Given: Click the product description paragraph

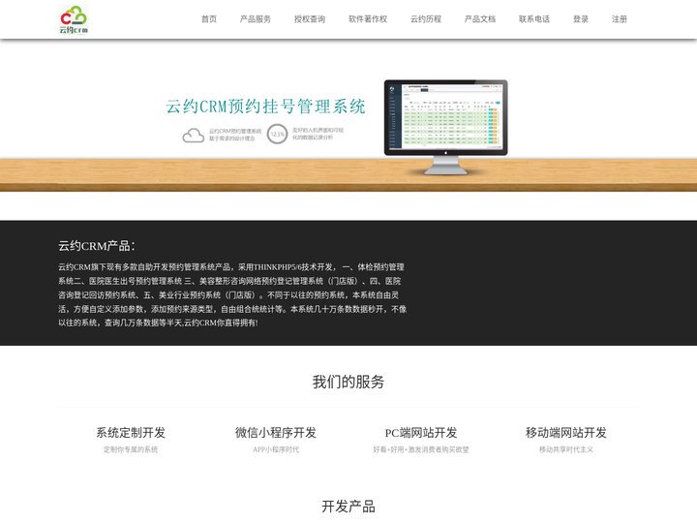Looking at the screenshot, I should [x=232, y=294].
